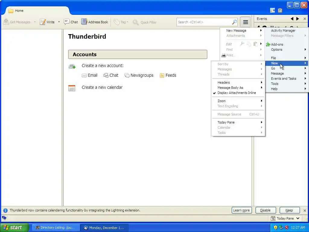Open the Calendar tab icon in the title bar
This screenshot has height=232, width=309.
click(x=272, y=10)
